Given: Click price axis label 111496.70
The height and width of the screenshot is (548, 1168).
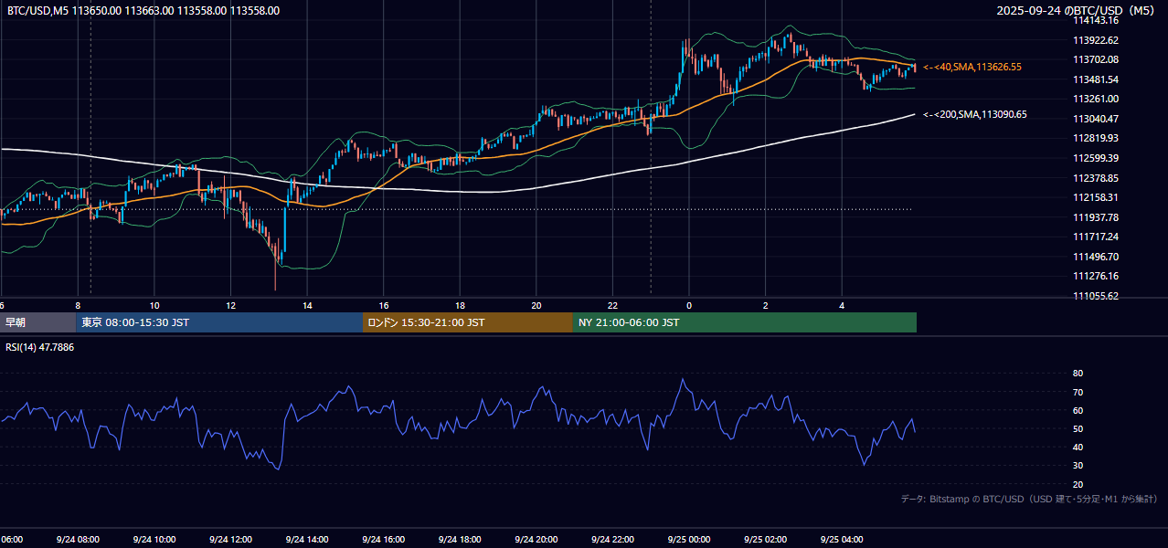Looking at the screenshot, I should 1096,257.
